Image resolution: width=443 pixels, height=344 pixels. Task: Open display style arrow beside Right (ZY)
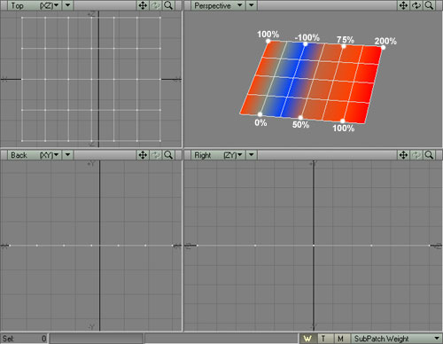coord(252,155)
